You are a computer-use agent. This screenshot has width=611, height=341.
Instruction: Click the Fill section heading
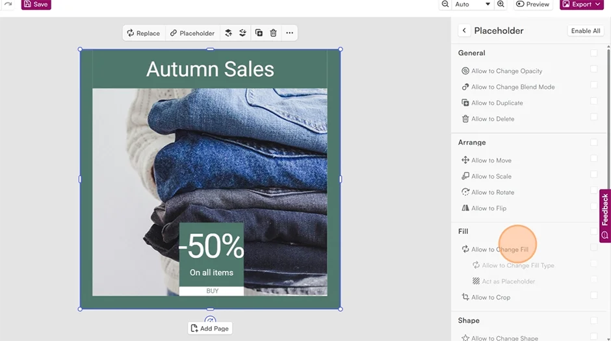coord(463,231)
